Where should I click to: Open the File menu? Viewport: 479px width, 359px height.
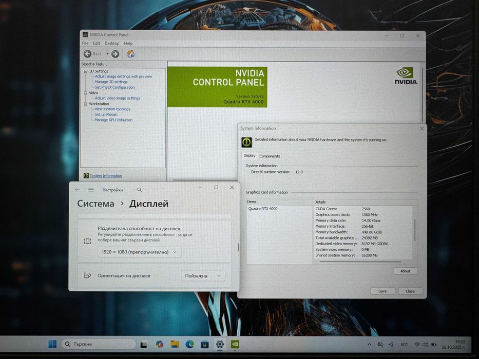tap(85, 44)
